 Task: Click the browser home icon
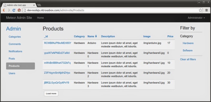coord(19,10)
